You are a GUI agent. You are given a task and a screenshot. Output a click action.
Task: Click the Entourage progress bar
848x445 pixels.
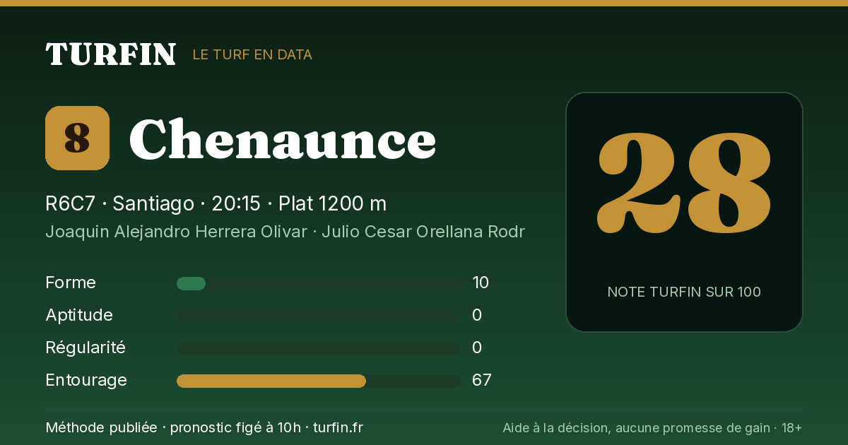coord(318,381)
